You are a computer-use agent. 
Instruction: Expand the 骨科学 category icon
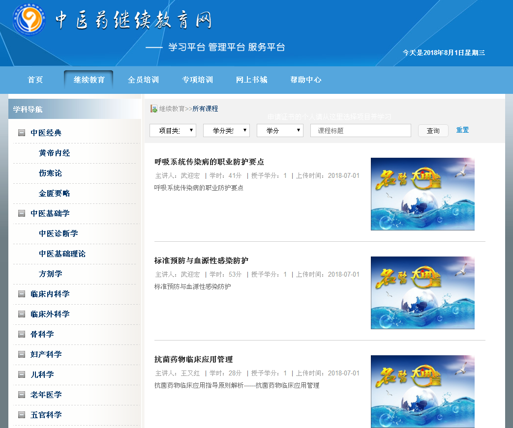point(22,334)
